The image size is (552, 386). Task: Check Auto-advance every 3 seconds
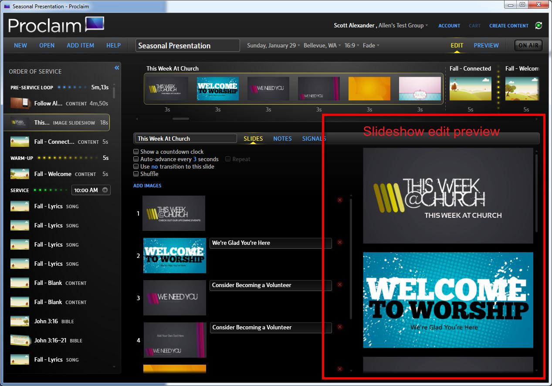pyautogui.click(x=136, y=159)
